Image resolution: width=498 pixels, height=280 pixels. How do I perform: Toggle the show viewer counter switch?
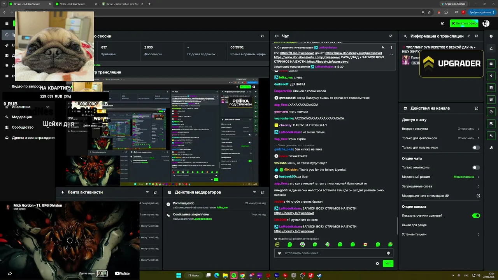pos(476,215)
